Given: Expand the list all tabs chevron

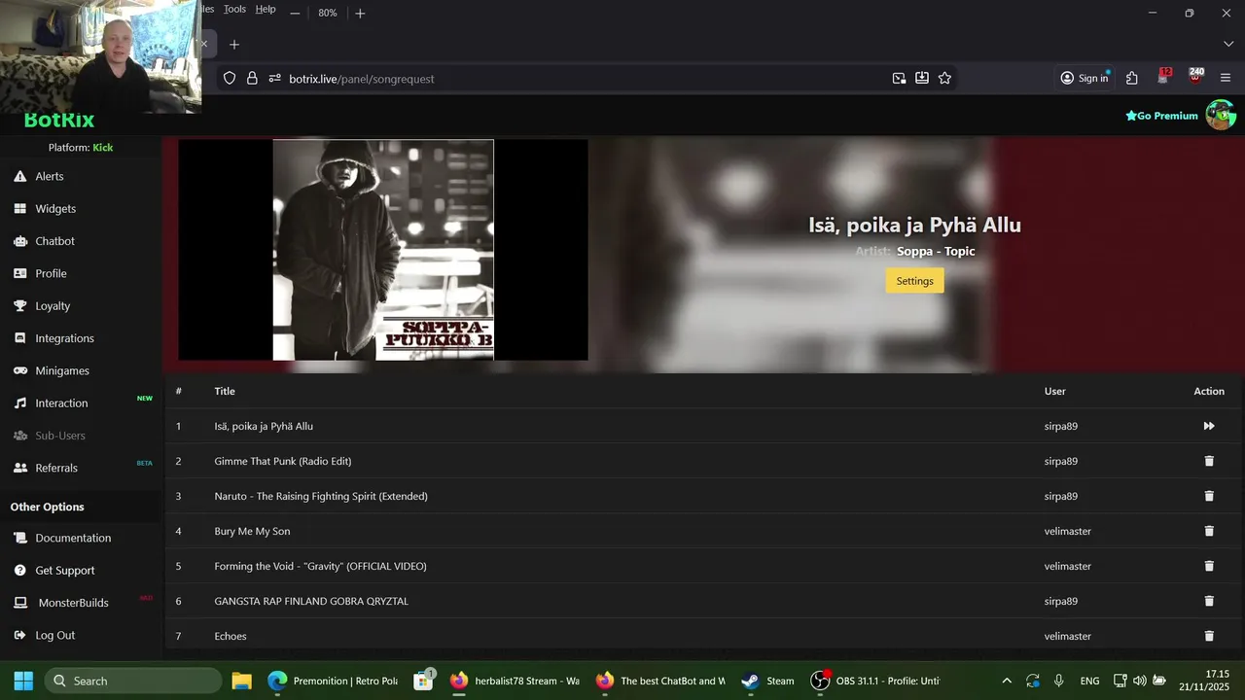Looking at the screenshot, I should tap(1228, 45).
